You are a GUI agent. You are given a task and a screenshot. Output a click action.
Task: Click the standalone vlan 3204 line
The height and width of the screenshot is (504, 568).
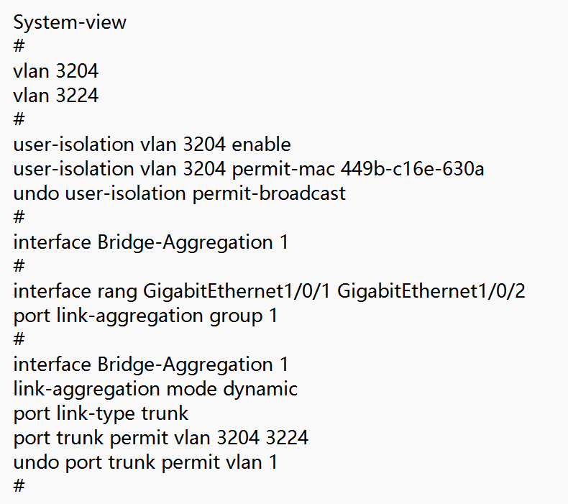55,71
